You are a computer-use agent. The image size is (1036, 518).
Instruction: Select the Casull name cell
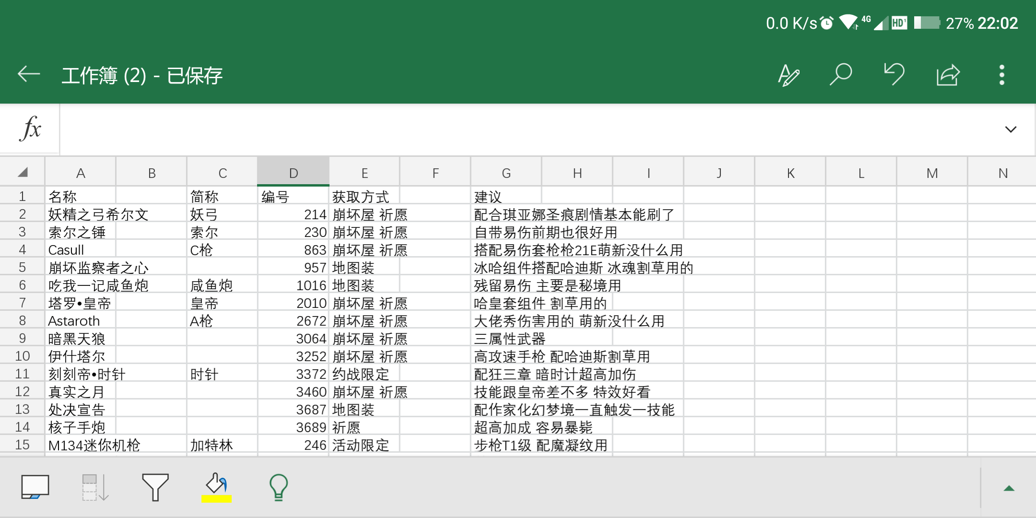[81, 249]
